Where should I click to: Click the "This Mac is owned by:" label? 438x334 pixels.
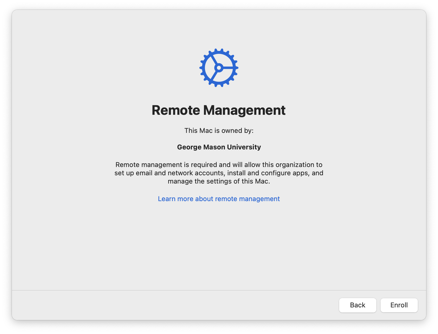click(x=219, y=131)
